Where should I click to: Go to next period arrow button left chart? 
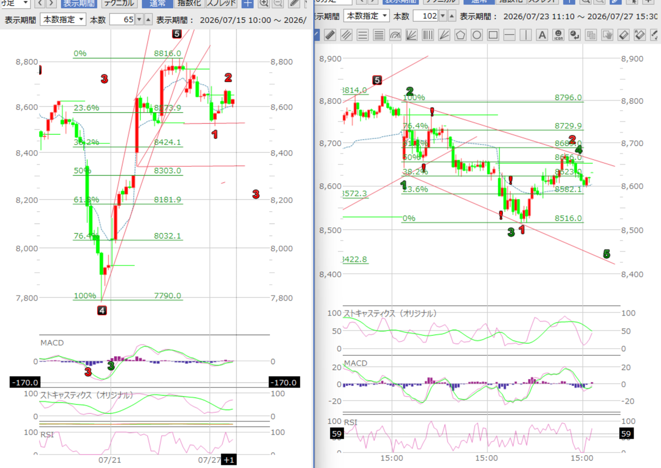click(x=51, y=3)
